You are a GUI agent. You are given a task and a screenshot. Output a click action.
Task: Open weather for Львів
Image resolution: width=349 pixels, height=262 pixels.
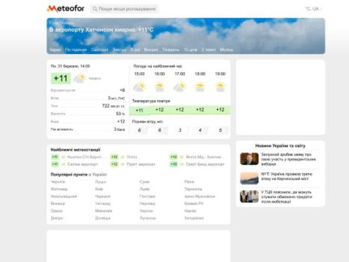click(145, 189)
